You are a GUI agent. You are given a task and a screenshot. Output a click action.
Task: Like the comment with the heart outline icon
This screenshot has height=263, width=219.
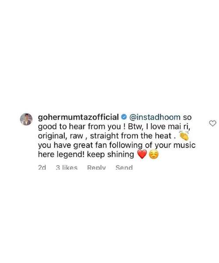tap(212, 124)
